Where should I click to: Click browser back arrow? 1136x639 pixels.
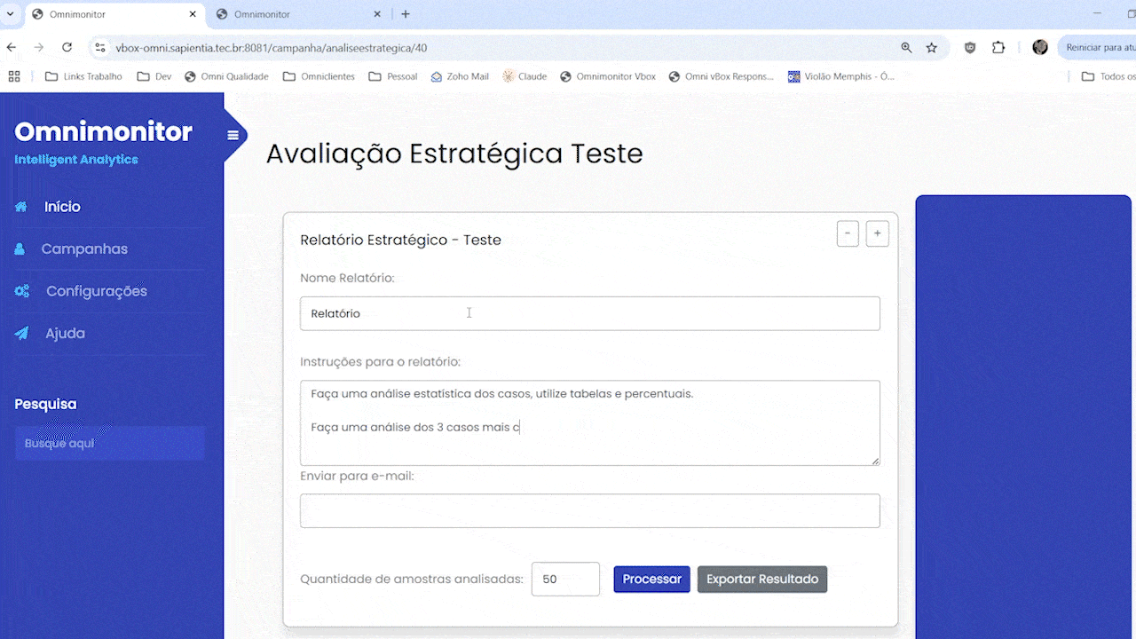(12, 48)
